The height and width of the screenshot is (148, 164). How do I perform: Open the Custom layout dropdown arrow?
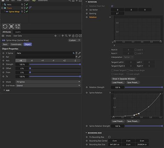coord(79,40)
